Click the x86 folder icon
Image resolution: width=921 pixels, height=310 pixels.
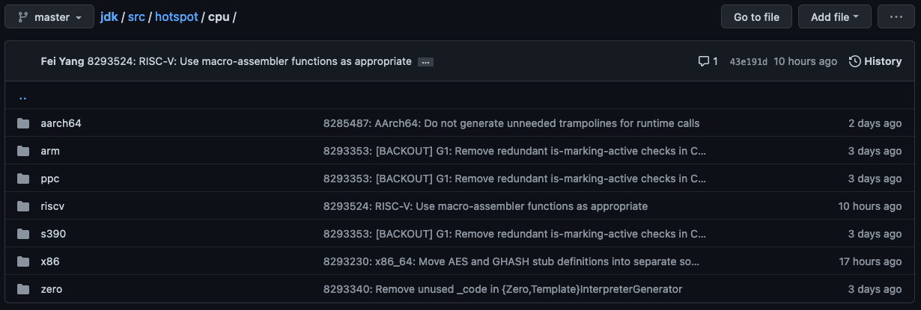coord(23,261)
